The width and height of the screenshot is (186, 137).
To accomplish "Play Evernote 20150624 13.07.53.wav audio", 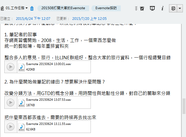I will pyautogui.click(x=11, y=102).
